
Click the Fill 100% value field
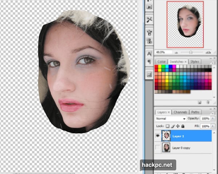pyautogui.click(x=206, y=126)
